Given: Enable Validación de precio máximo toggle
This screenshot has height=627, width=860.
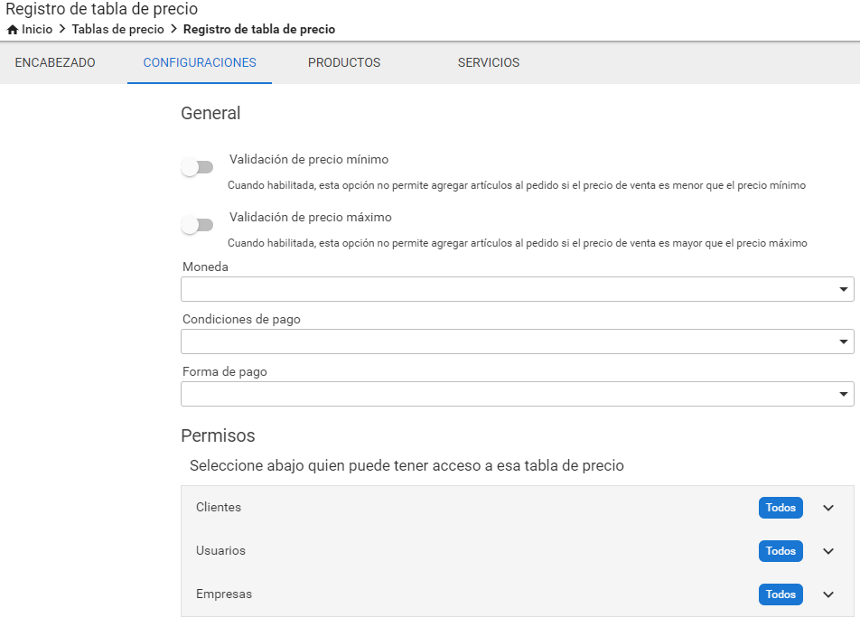Looking at the screenshot, I should point(198,225).
